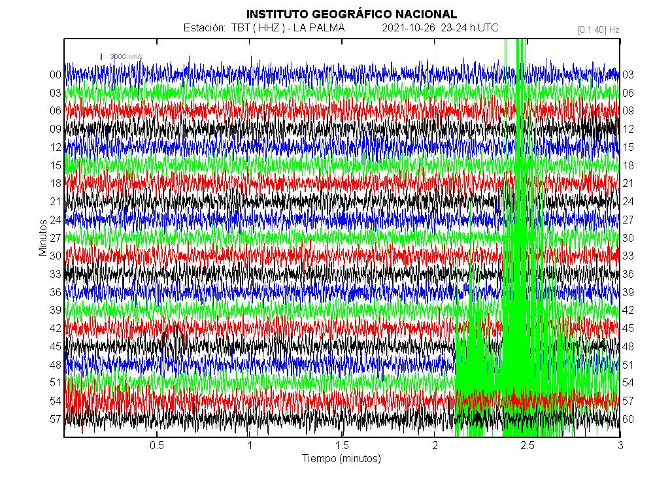Click the '57' end-minute label on right axis
Viewport: 670px width, 502px height.
[x=628, y=401]
